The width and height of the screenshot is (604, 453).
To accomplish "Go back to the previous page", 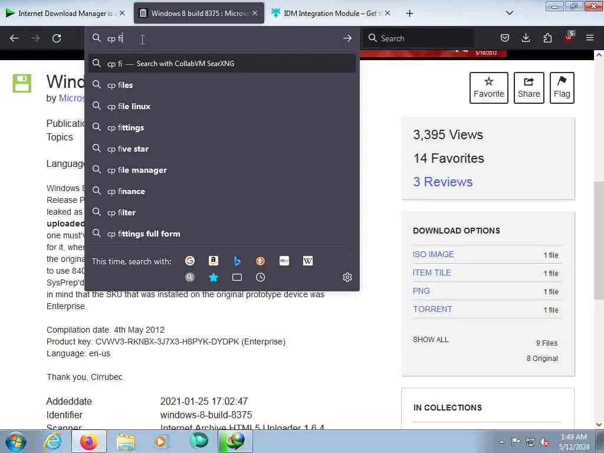I will (x=14, y=38).
